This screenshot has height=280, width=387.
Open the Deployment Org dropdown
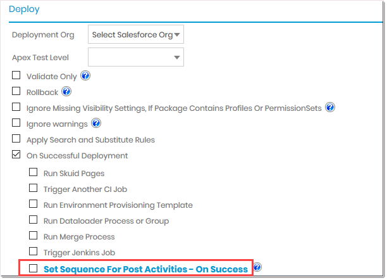[137, 35]
